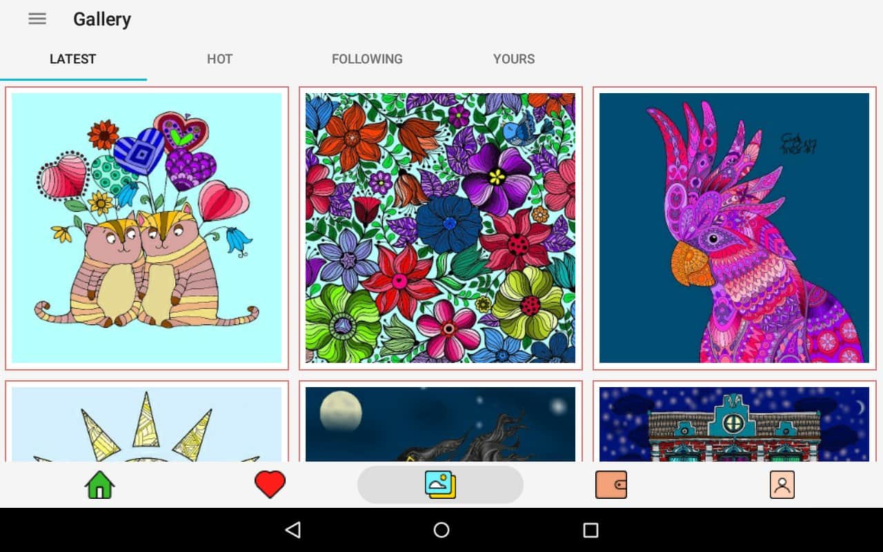This screenshot has height=552, width=883.
Task: Select the gallery pictures icon in bottom bar
Action: 440,484
